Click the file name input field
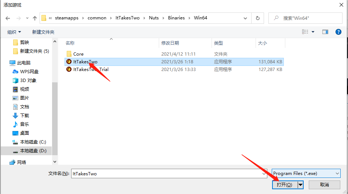348x194 pixels. click(x=169, y=174)
